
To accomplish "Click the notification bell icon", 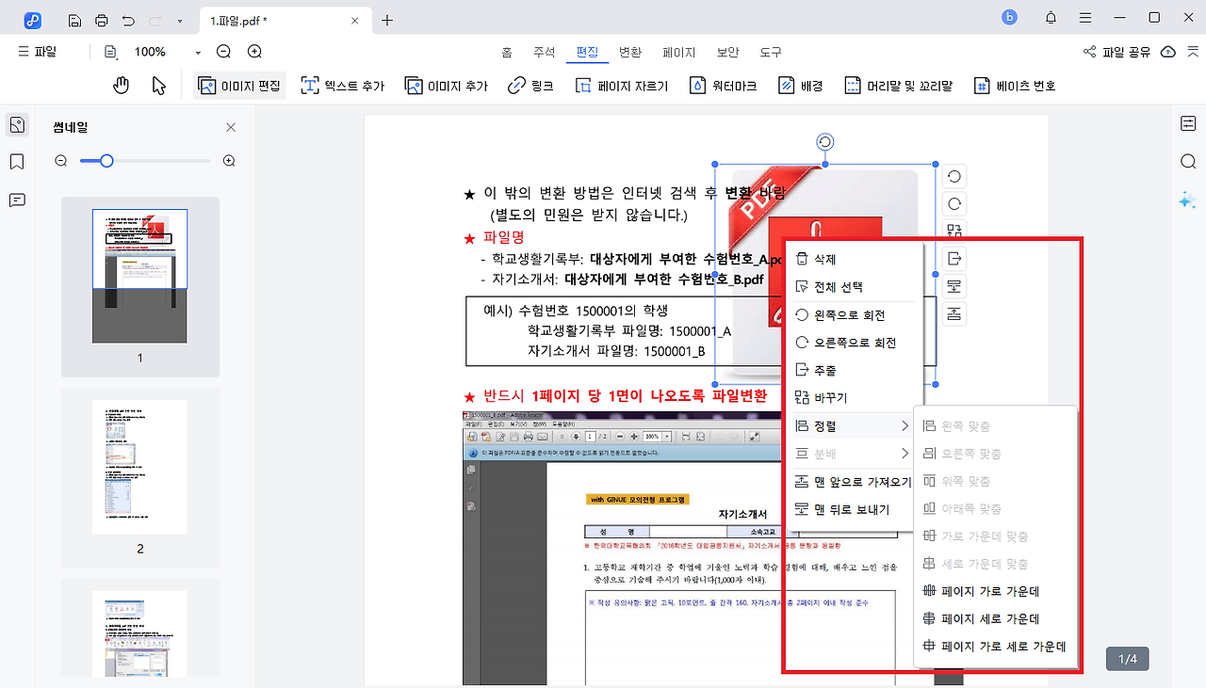I will [1051, 18].
